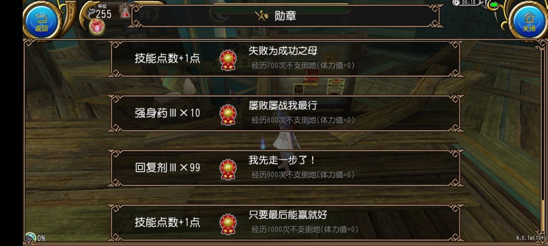Tap the level 255 display
This screenshot has height=246, width=548.
(104, 14)
